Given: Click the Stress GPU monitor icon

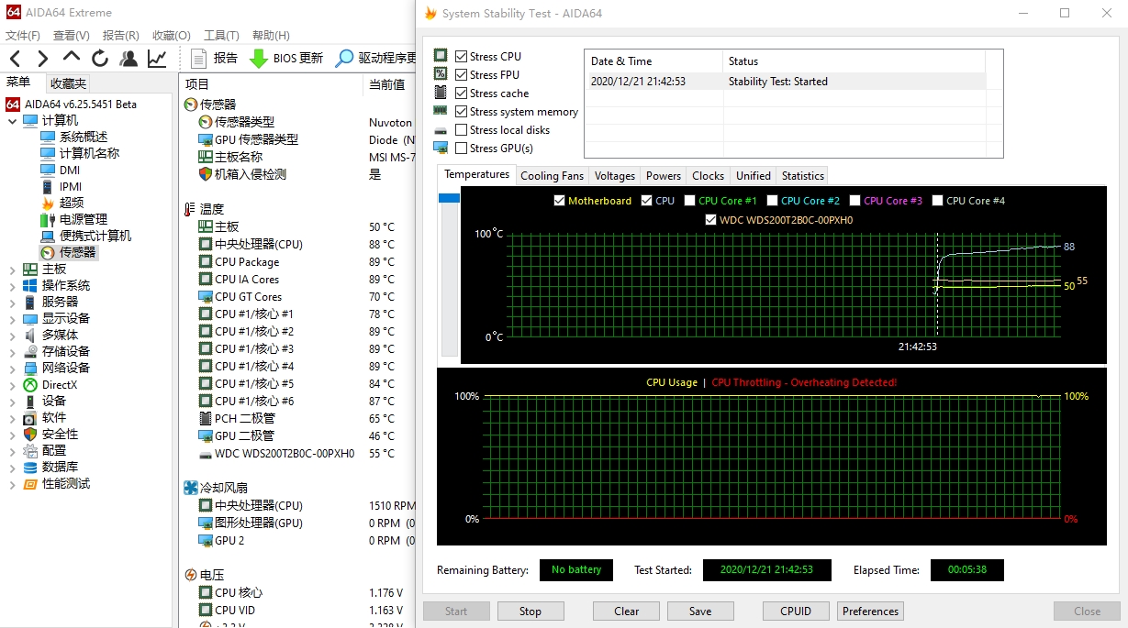Looking at the screenshot, I should (x=441, y=148).
